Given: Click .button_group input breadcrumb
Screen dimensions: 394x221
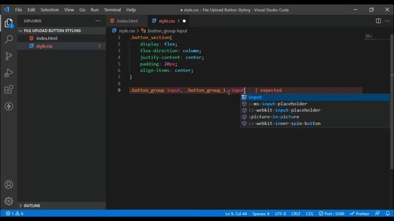Looking at the screenshot, I should (167, 31).
